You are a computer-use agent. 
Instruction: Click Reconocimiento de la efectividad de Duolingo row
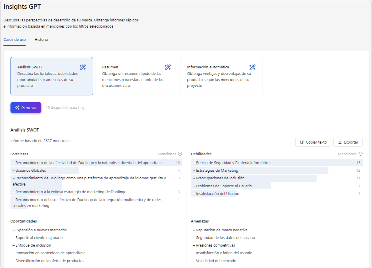point(96,163)
